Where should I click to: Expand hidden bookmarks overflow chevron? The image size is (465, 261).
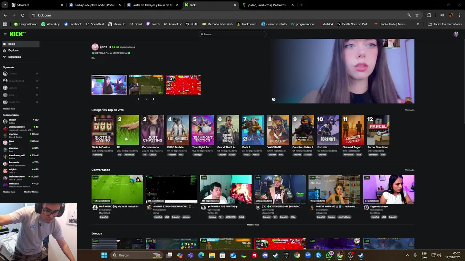(418, 24)
